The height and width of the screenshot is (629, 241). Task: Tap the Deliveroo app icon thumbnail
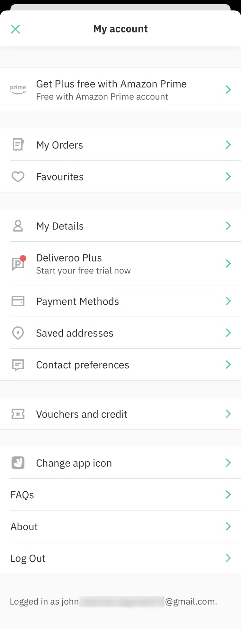[x=18, y=463]
